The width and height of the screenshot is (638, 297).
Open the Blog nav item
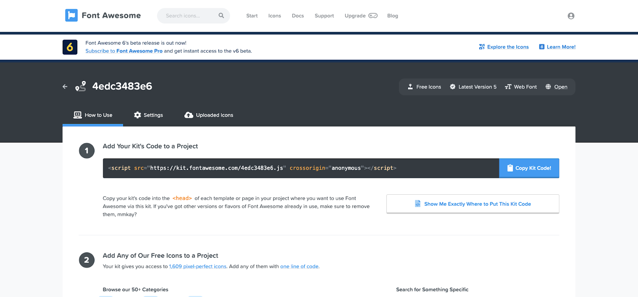tap(393, 16)
